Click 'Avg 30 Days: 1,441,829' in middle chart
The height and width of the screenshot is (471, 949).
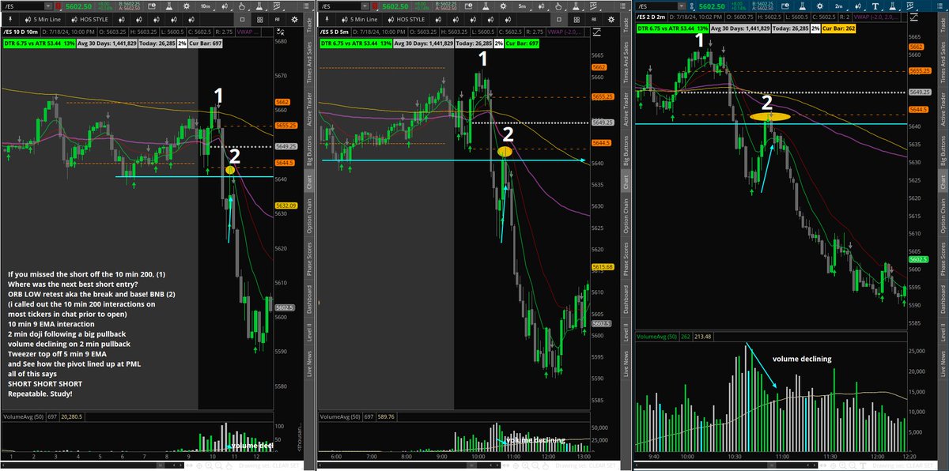pyautogui.click(x=423, y=43)
